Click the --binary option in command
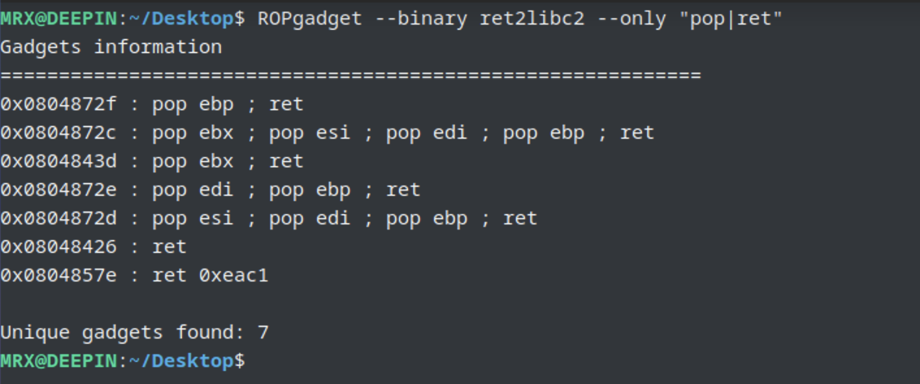920x384 pixels. point(420,19)
